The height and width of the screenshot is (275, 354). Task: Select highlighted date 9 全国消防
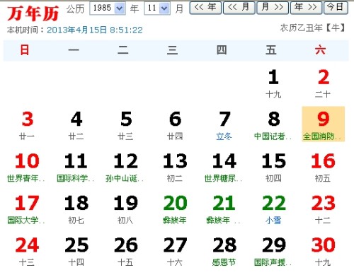pos(323,124)
